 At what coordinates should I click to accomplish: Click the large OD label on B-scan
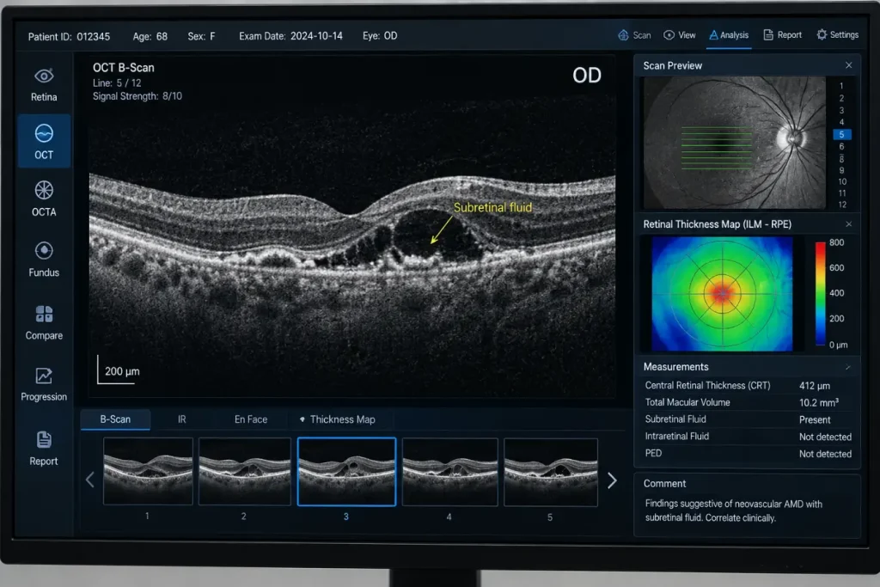pos(586,75)
